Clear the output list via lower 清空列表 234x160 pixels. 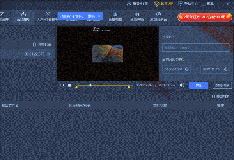pos(221,96)
